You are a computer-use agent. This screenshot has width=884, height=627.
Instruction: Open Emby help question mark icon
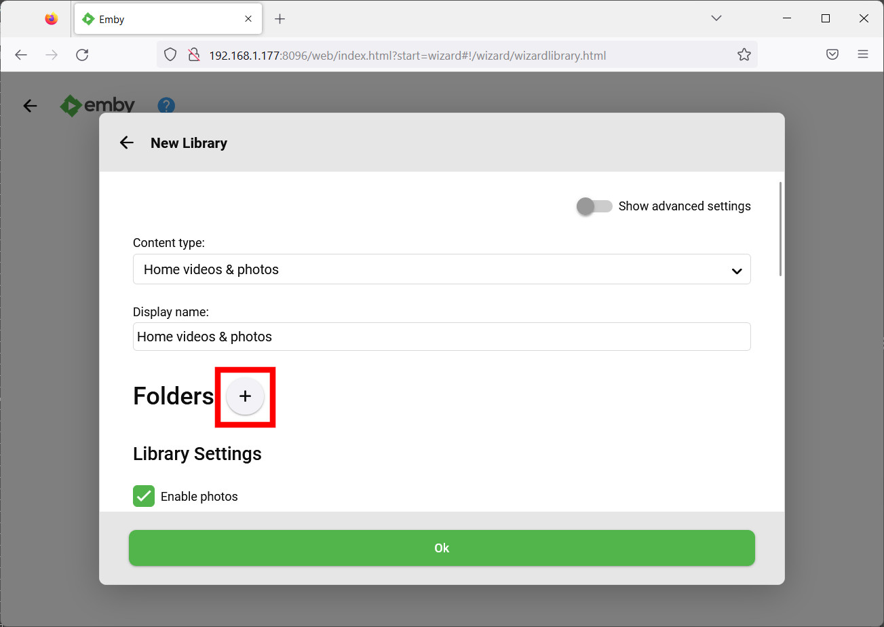[x=166, y=105]
